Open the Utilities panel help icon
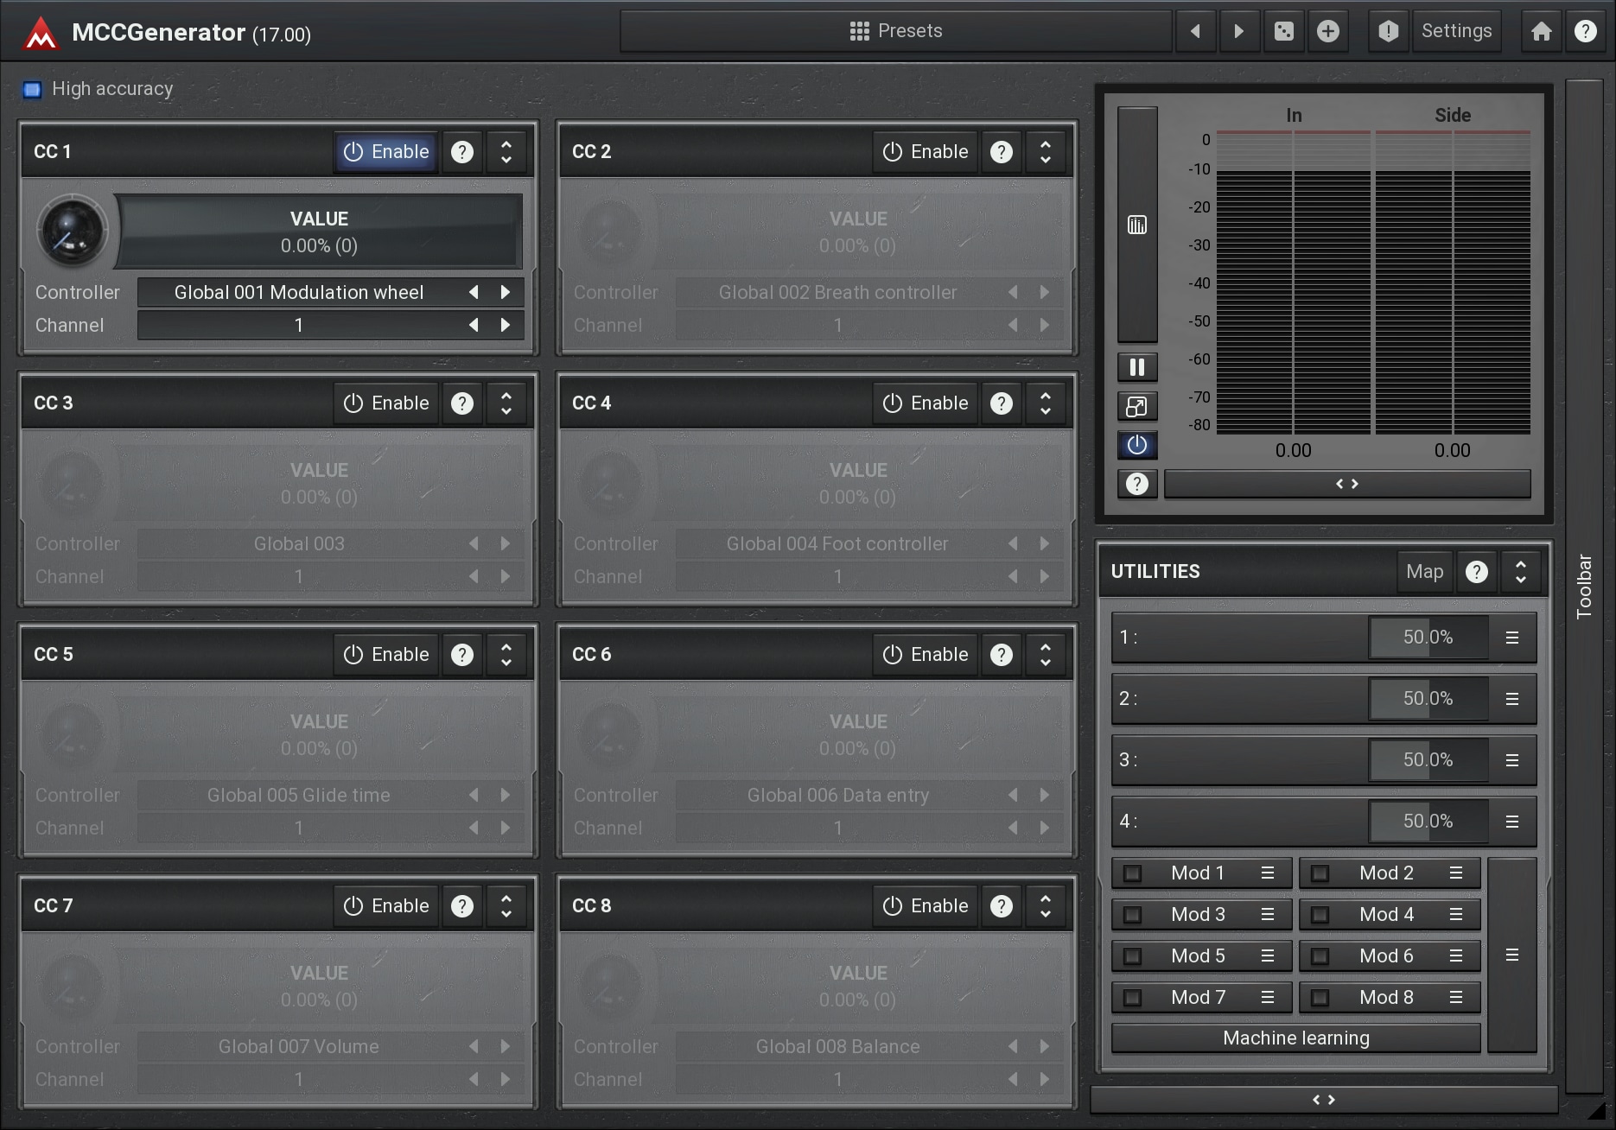The height and width of the screenshot is (1130, 1616). (1477, 572)
